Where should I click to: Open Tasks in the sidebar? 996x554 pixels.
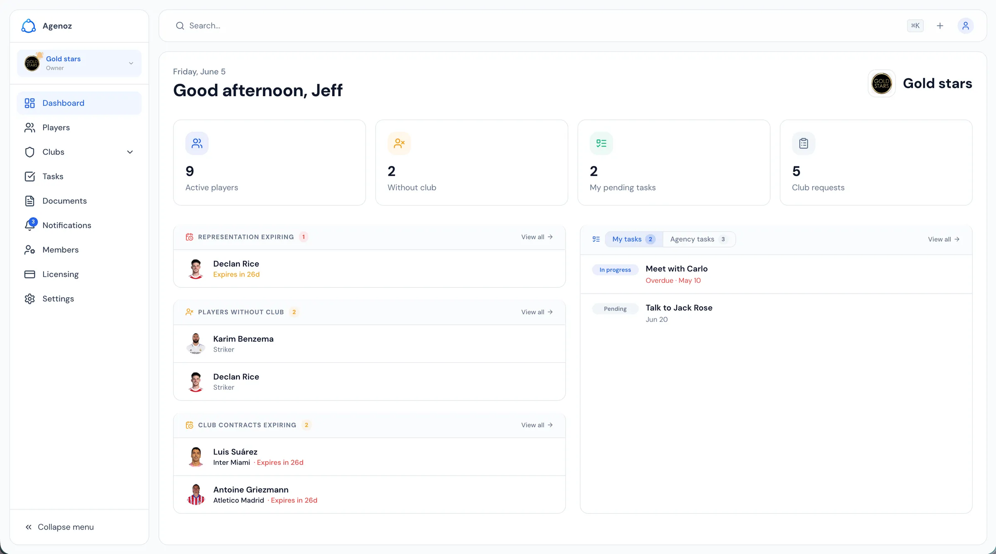pyautogui.click(x=79, y=176)
